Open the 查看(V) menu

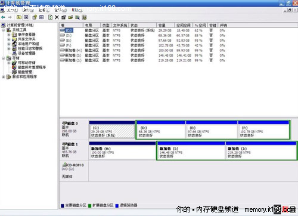(44, 10)
